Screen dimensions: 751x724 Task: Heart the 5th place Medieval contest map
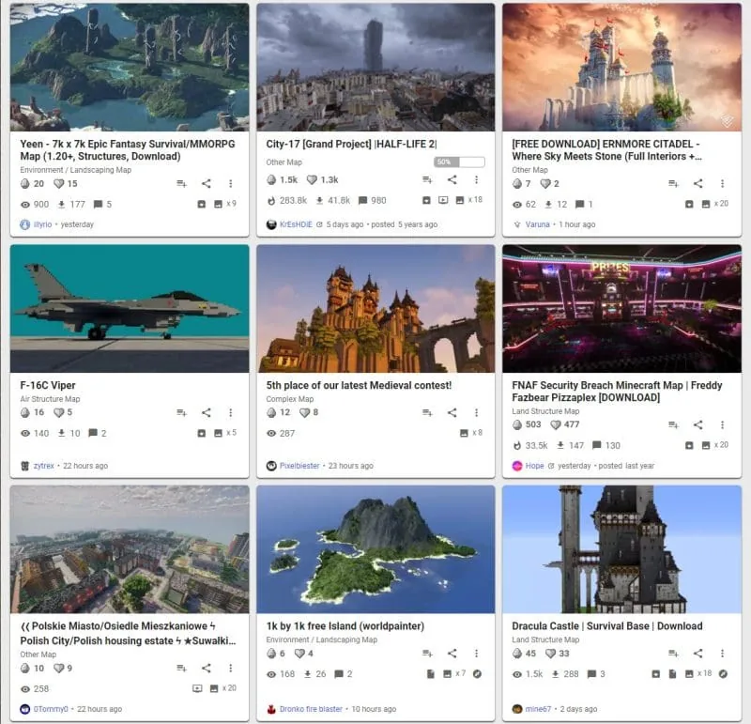point(304,412)
